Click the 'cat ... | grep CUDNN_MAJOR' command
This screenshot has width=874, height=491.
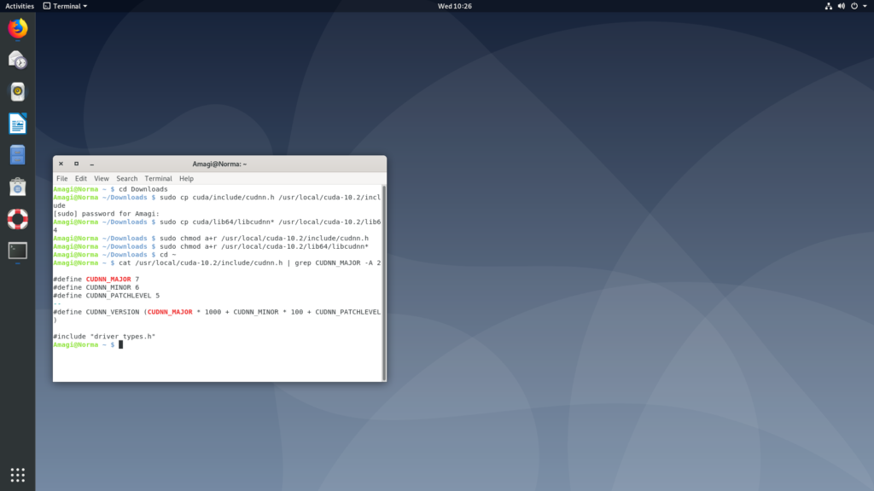click(x=218, y=263)
